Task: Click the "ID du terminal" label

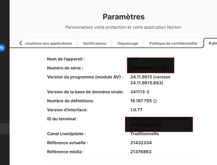Action: [62, 119]
